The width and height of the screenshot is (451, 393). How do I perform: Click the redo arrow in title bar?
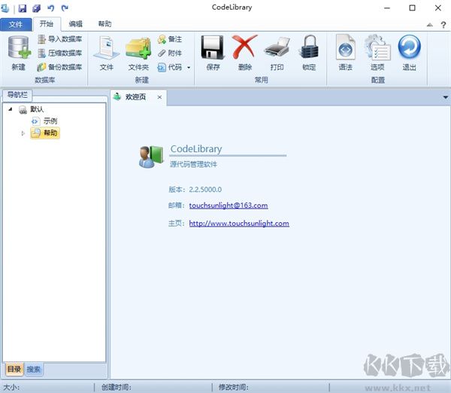65,8
